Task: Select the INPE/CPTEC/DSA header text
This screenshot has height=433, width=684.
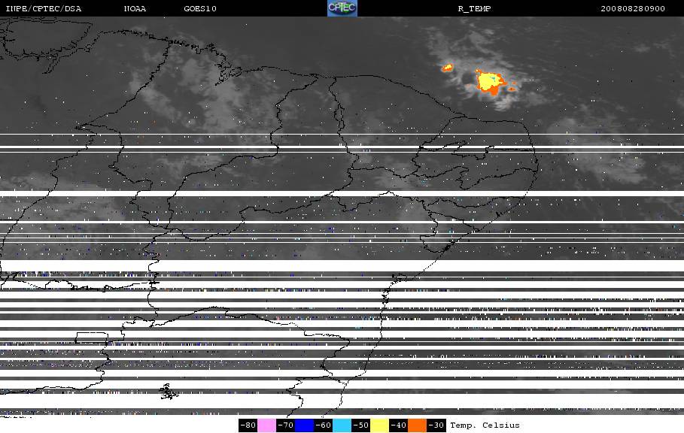Action: (x=43, y=9)
